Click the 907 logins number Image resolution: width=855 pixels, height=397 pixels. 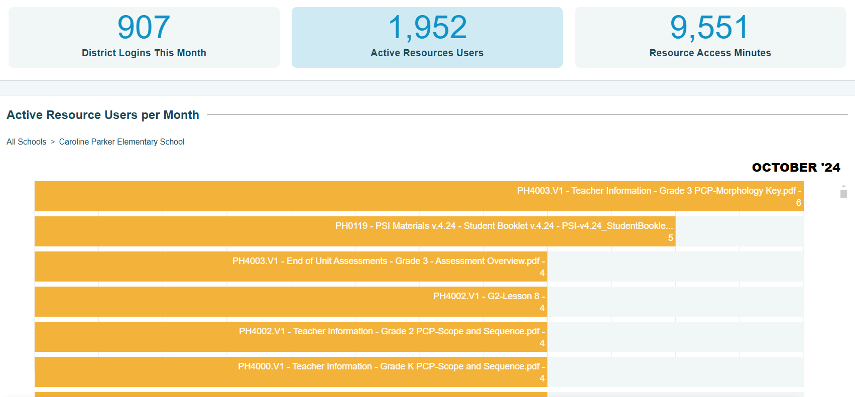tap(144, 27)
